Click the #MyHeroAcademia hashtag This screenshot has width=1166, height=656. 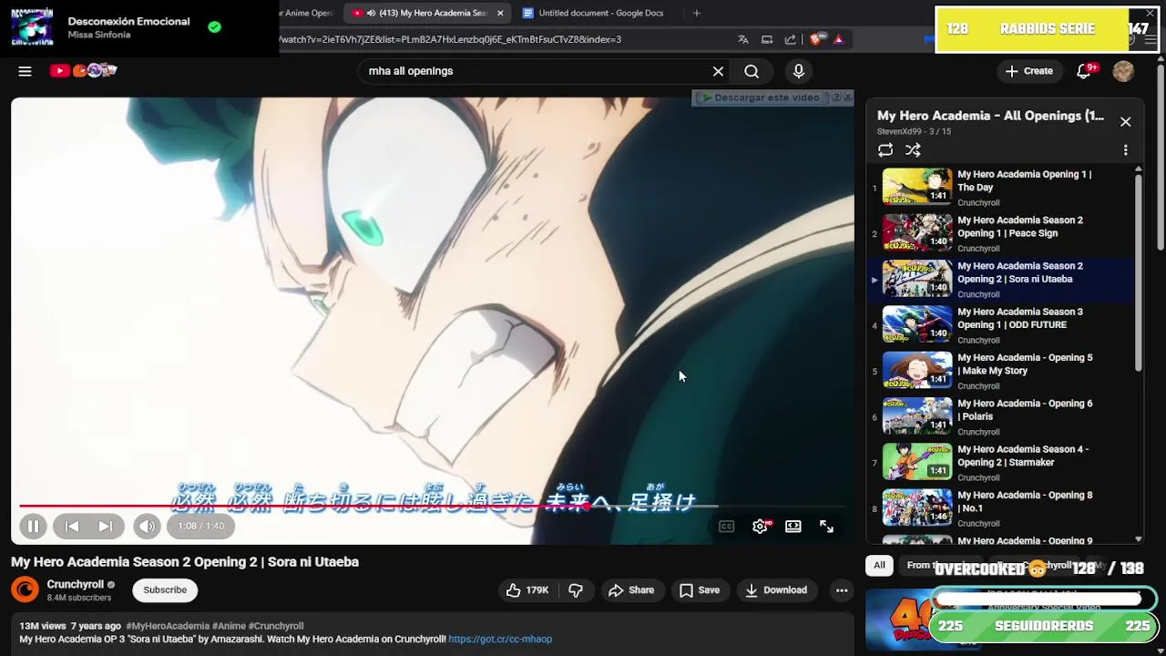click(x=168, y=627)
